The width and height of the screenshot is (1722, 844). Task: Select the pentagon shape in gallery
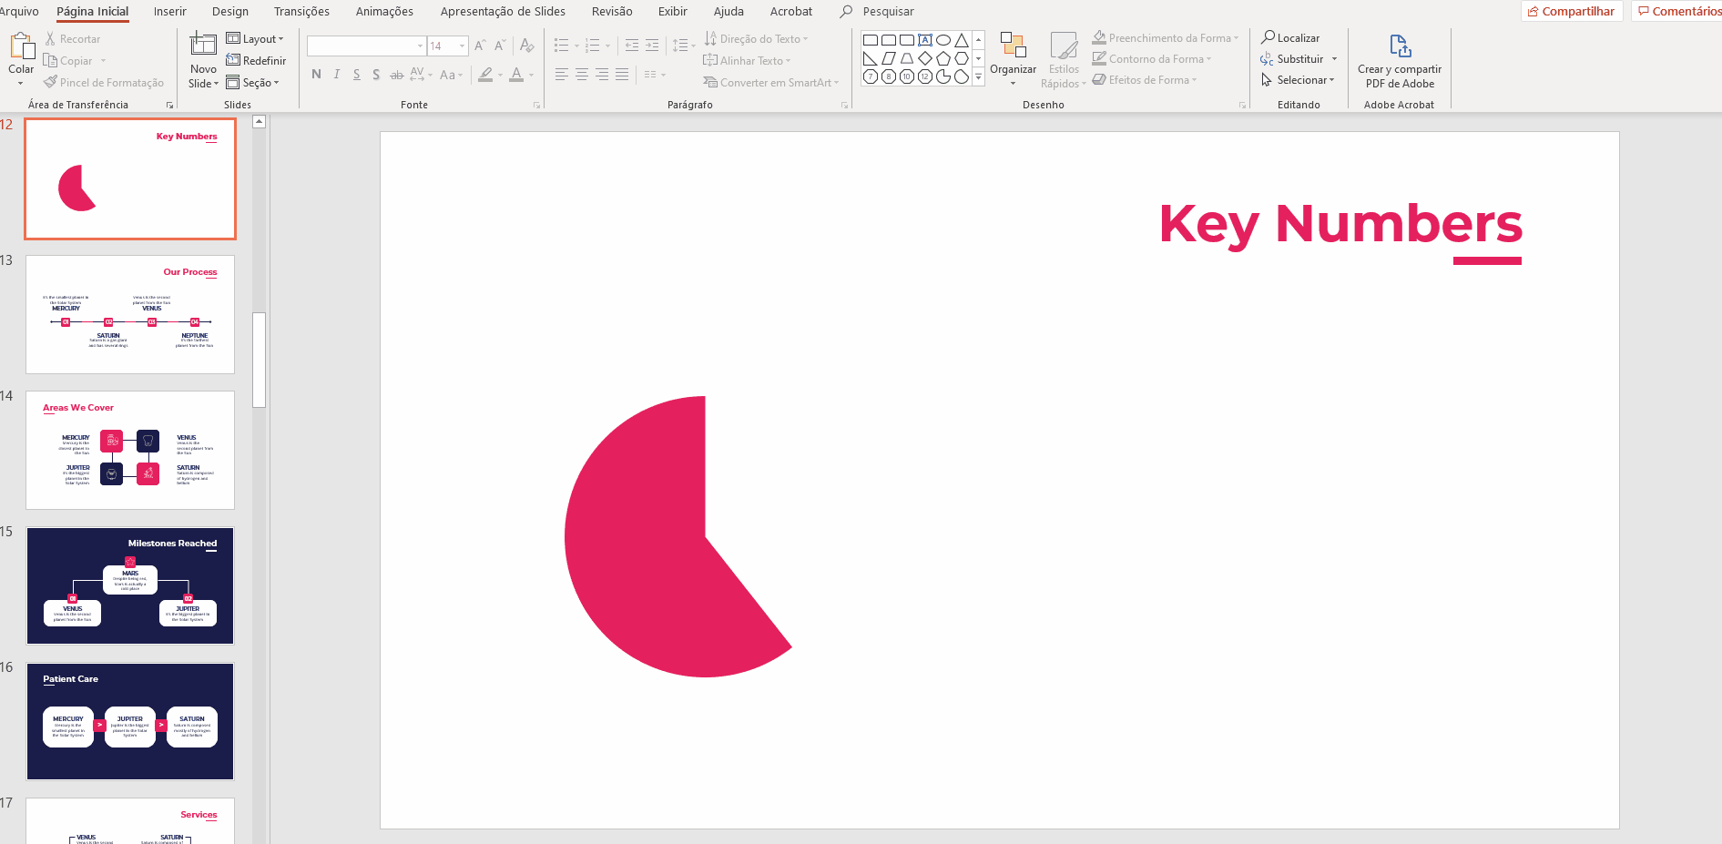(x=943, y=58)
